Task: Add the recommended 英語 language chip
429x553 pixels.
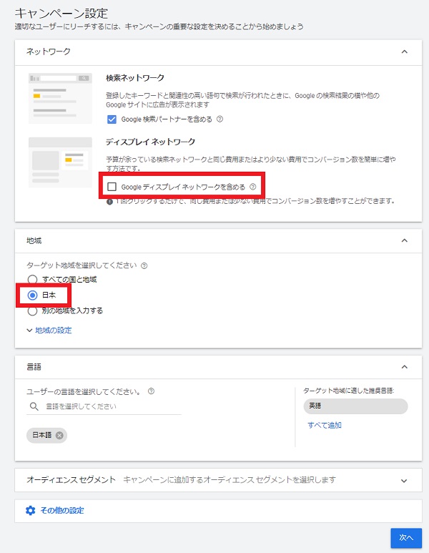Action: pyautogui.click(x=355, y=406)
